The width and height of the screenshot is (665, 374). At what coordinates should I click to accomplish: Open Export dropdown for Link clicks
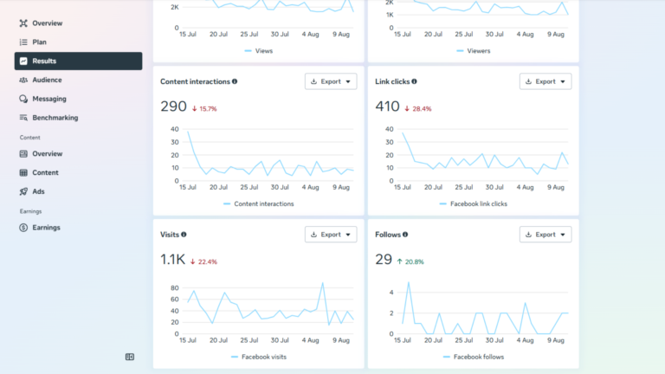pyautogui.click(x=546, y=81)
